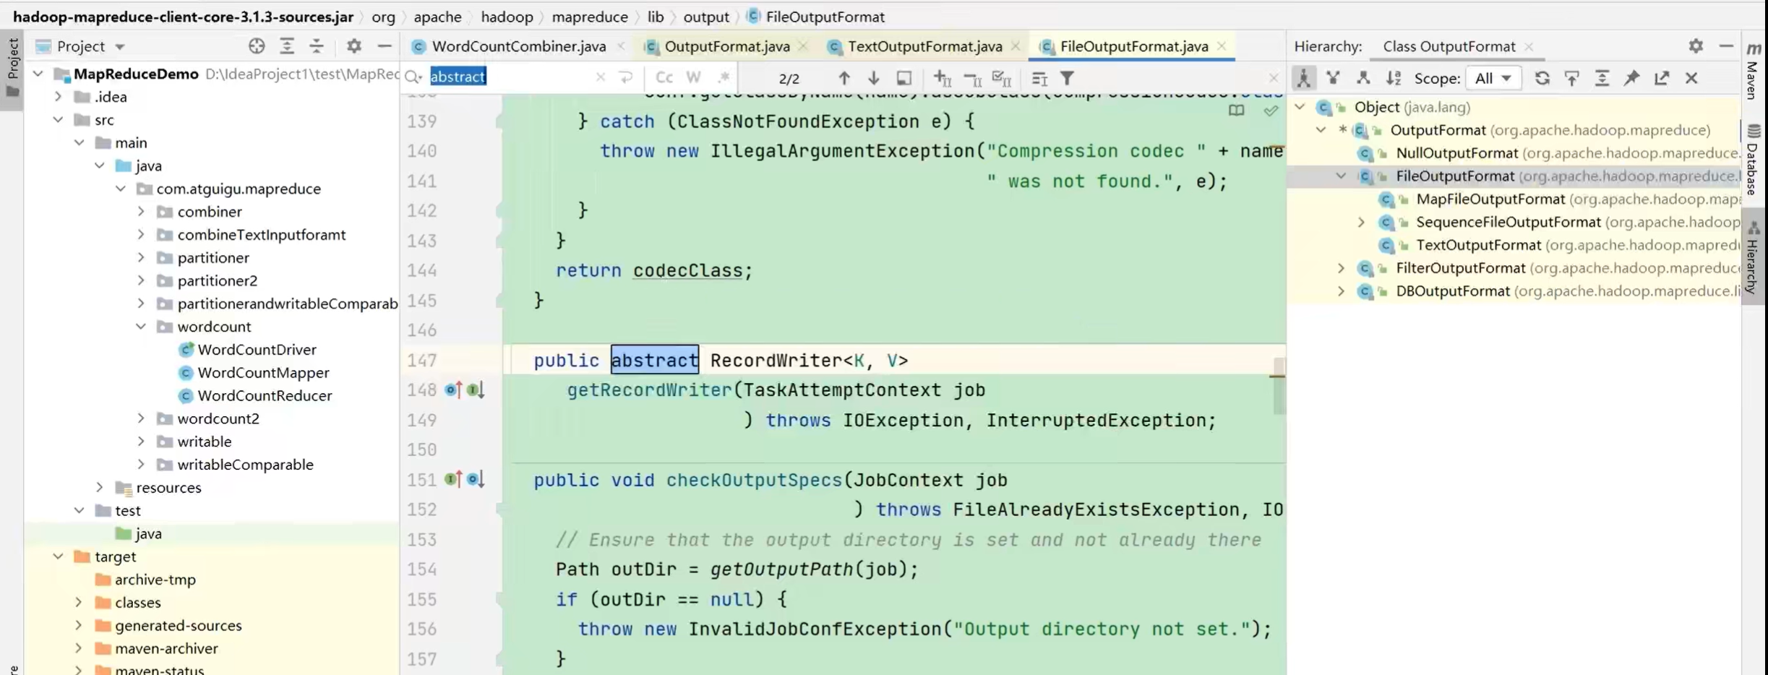Toggle reader mode book icon
Image resolution: width=1768 pixels, height=675 pixels.
coord(1236,111)
